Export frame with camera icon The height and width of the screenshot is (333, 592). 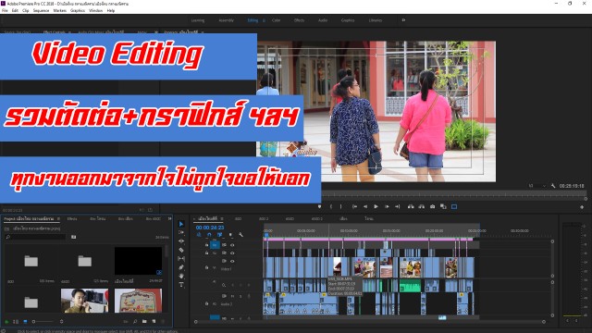pos(432,206)
